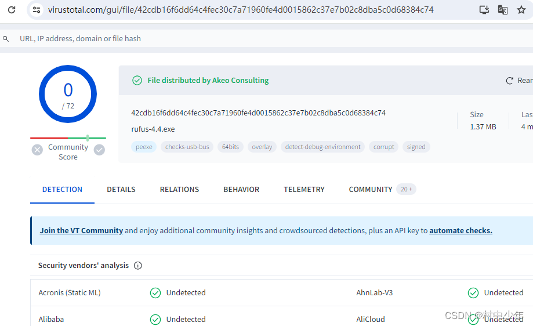Select the 64bits tag
The height and width of the screenshot is (326, 533).
point(230,147)
